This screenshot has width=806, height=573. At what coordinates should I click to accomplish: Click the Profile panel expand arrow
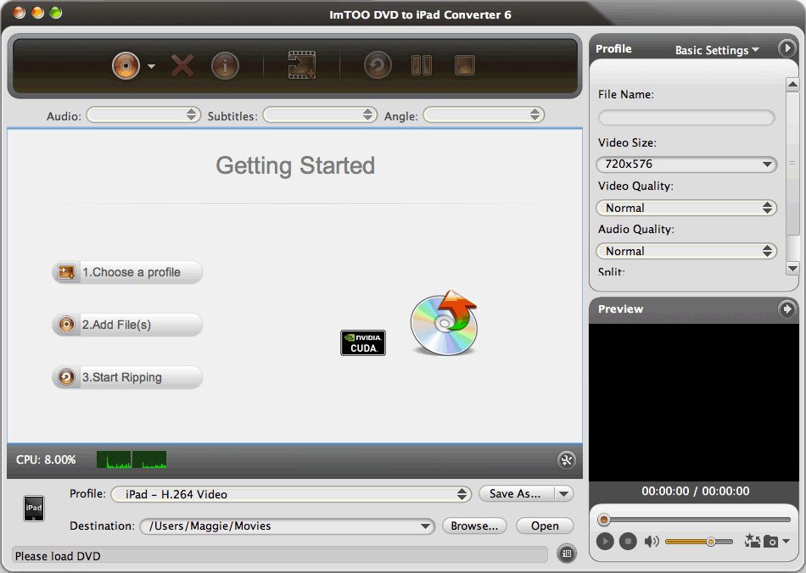tap(786, 47)
